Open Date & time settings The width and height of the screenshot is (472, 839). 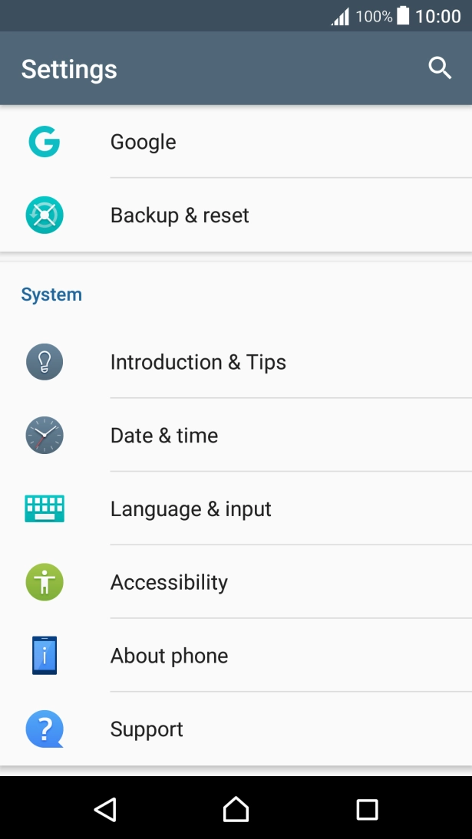[x=164, y=436]
